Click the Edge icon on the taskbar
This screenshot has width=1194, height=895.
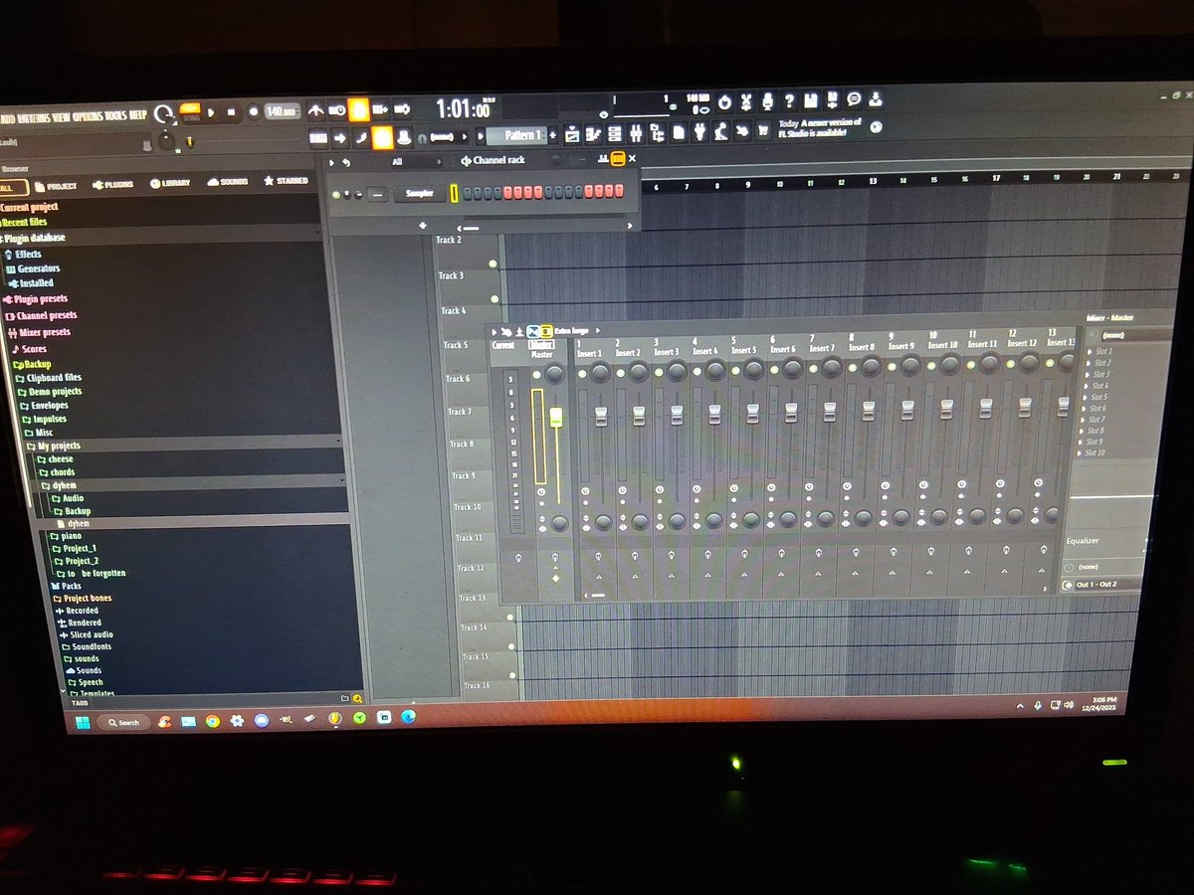(x=408, y=716)
